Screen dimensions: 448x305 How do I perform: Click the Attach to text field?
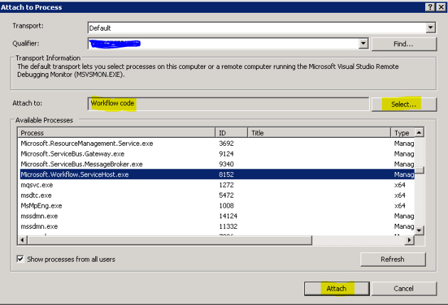point(228,104)
